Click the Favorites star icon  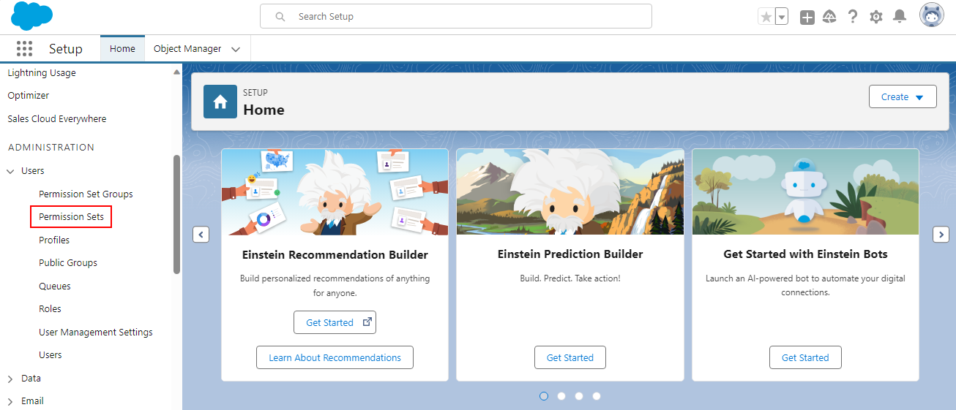pyautogui.click(x=766, y=17)
